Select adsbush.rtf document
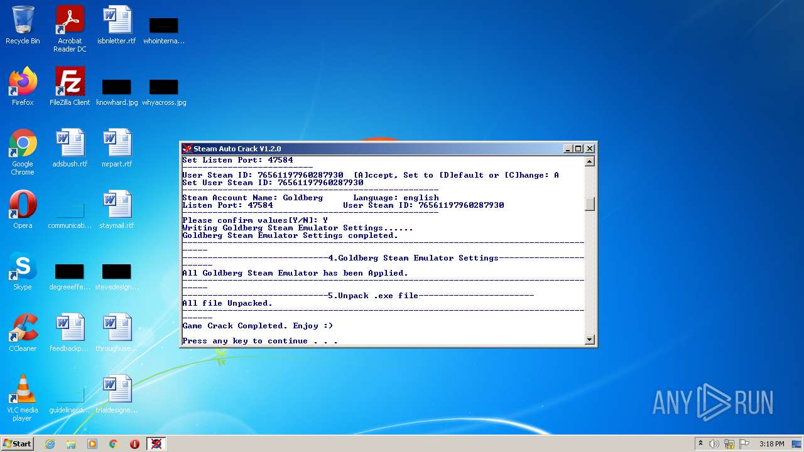The height and width of the screenshot is (452, 804). (70, 148)
